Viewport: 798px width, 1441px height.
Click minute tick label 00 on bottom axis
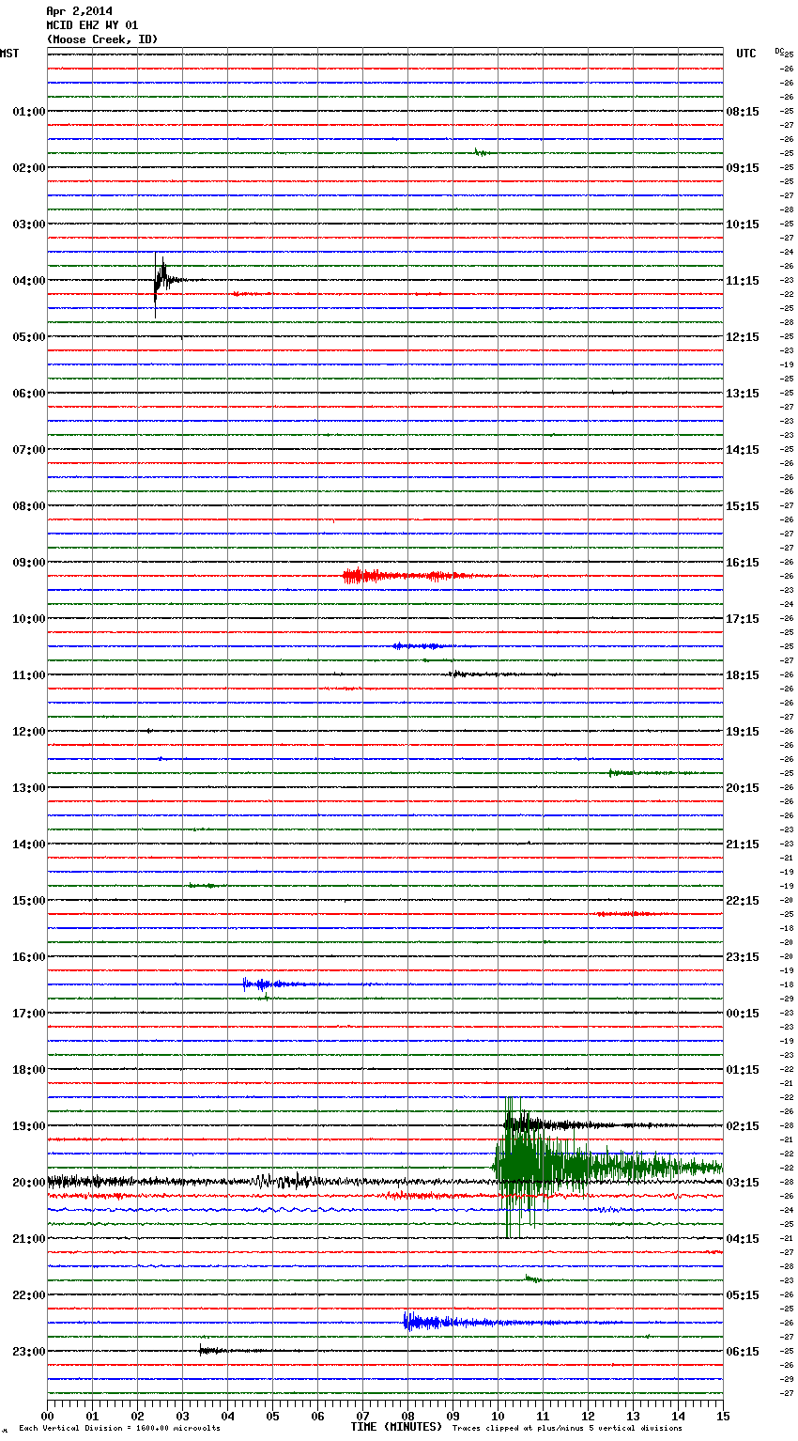click(48, 1417)
